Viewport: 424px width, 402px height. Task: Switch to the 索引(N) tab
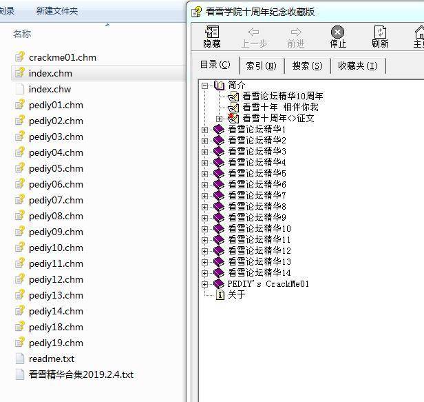262,66
